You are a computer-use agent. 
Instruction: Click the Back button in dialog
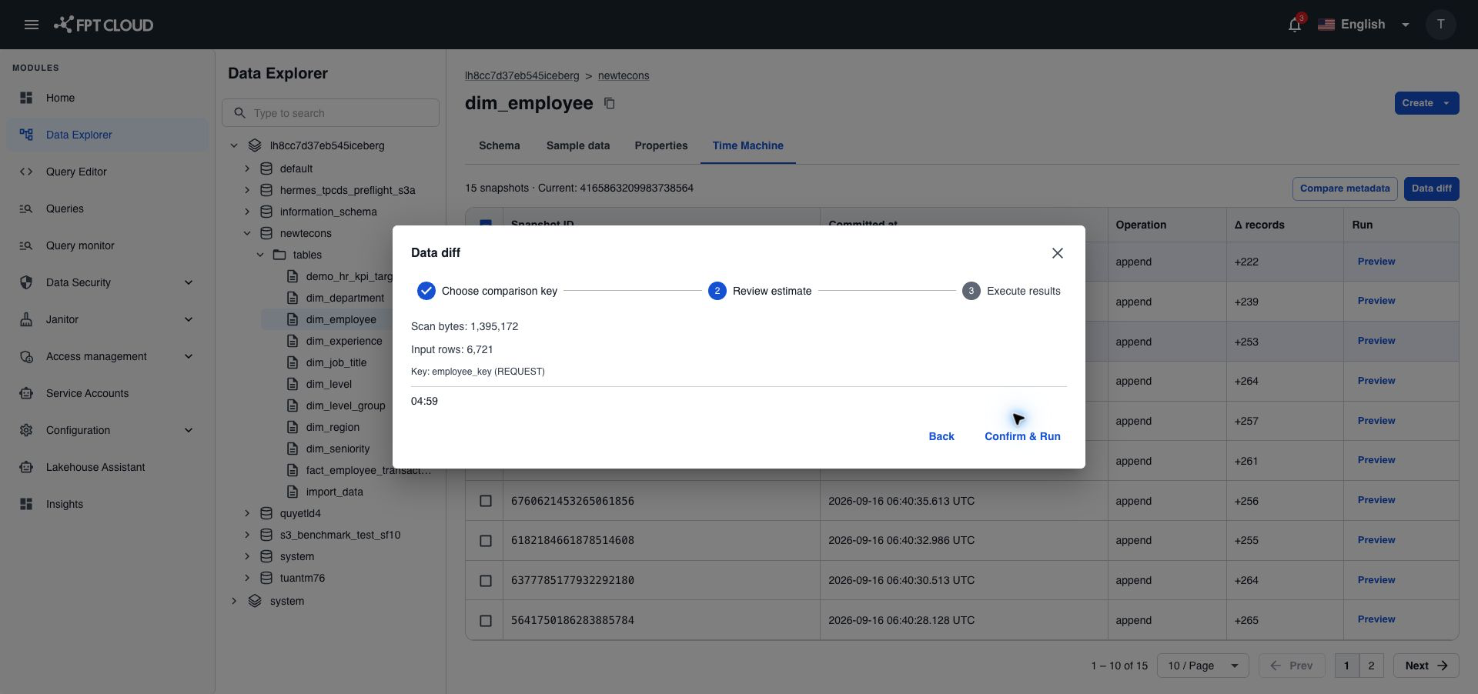click(941, 436)
